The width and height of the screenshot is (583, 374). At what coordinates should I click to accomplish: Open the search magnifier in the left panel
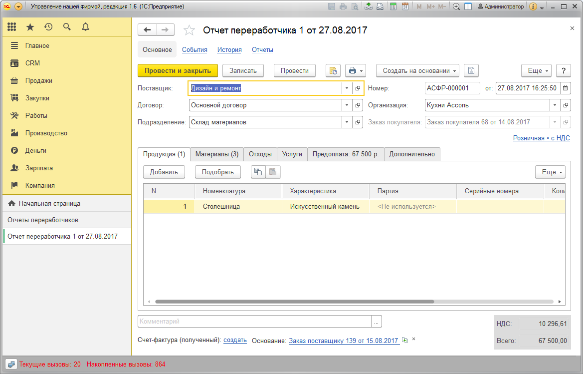67,27
